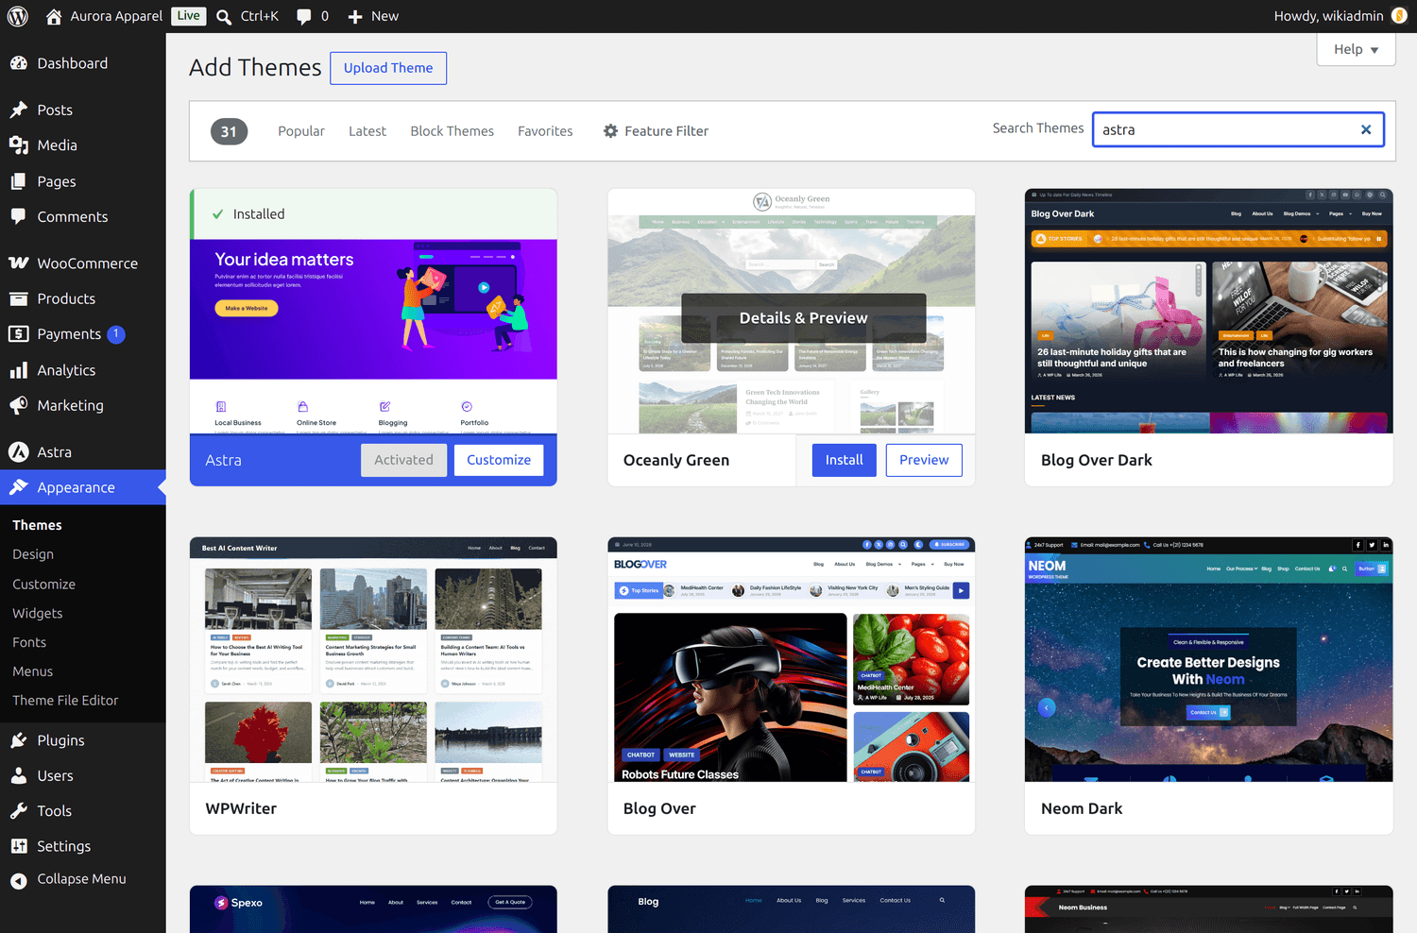This screenshot has height=933, width=1417.
Task: Click the Media icon in sidebar
Action: [19, 145]
